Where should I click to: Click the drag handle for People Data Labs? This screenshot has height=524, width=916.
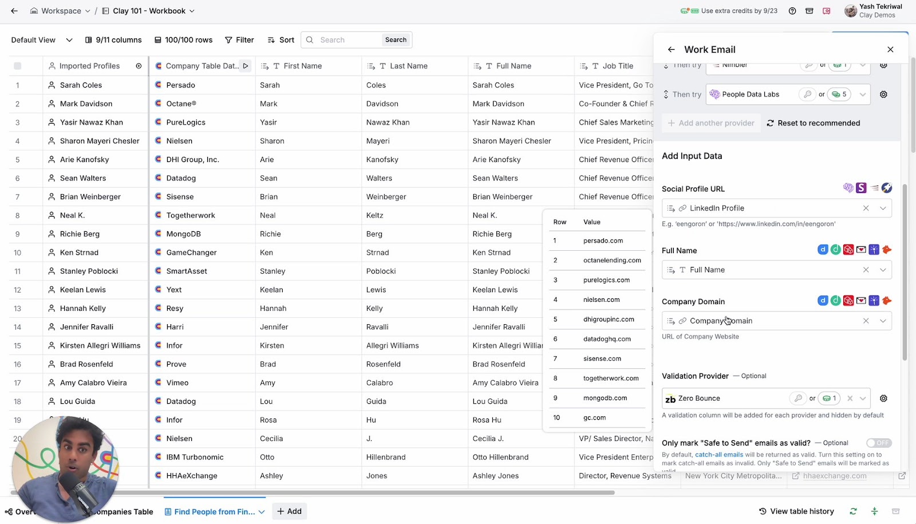pyautogui.click(x=666, y=94)
